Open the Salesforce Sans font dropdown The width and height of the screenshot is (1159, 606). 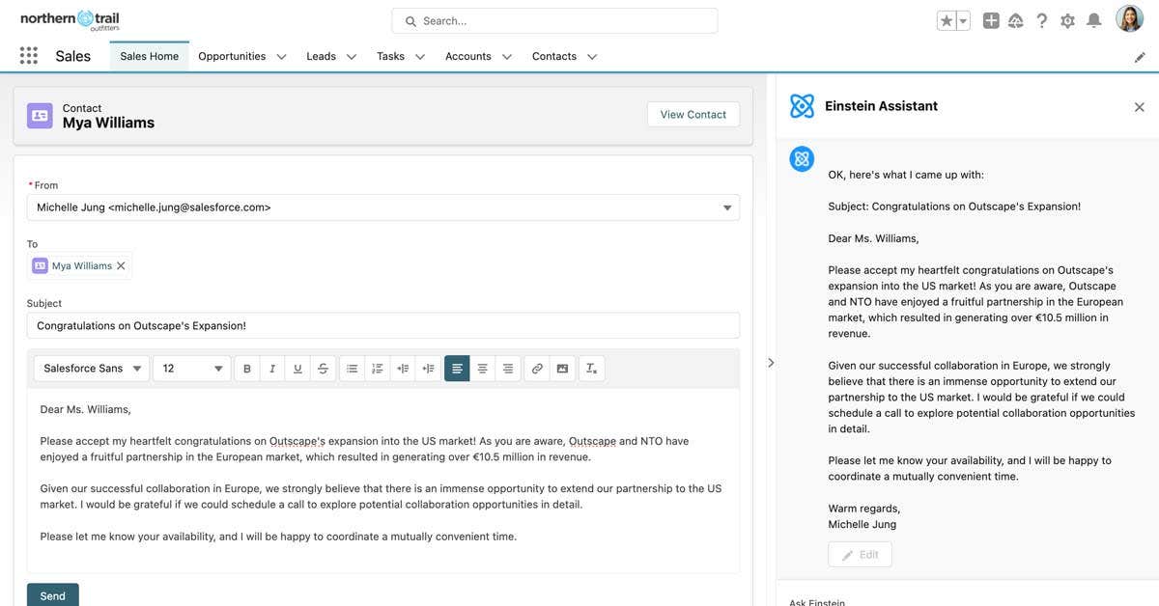coord(92,367)
